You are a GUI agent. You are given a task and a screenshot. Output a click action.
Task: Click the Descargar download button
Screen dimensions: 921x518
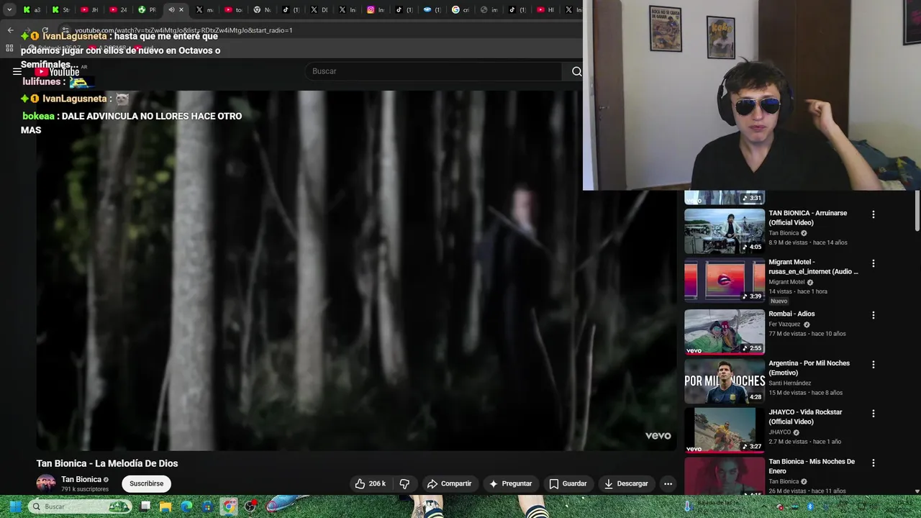(x=626, y=483)
